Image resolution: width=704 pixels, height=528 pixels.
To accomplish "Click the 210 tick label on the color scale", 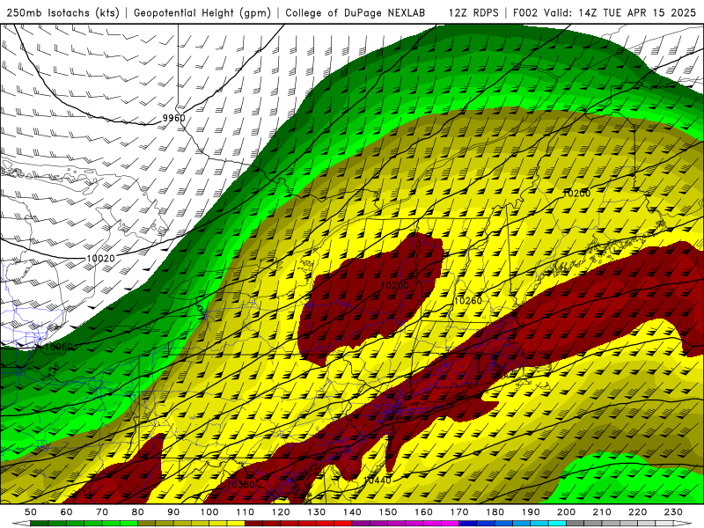I will coord(602,512).
